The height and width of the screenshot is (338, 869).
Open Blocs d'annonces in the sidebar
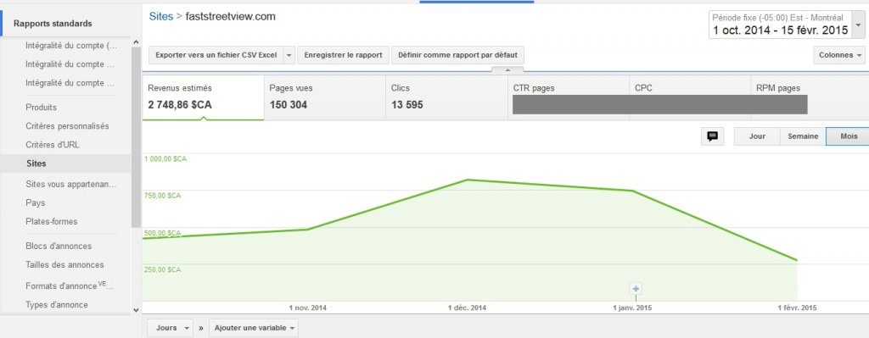tap(59, 247)
